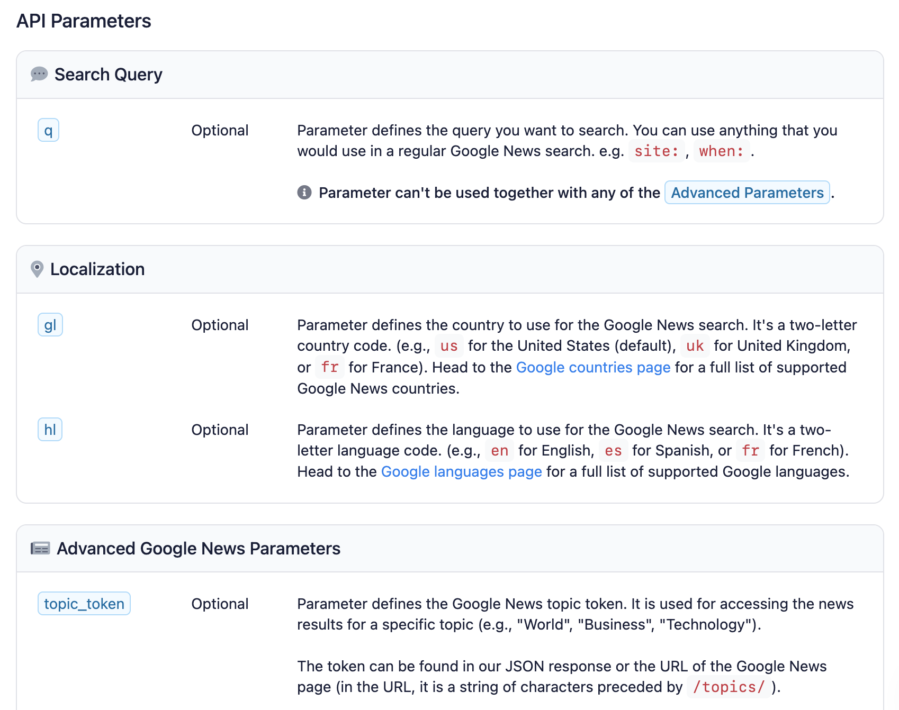The height and width of the screenshot is (710, 899).
Task: Click the location pin icon beside Localization
Action: click(36, 269)
